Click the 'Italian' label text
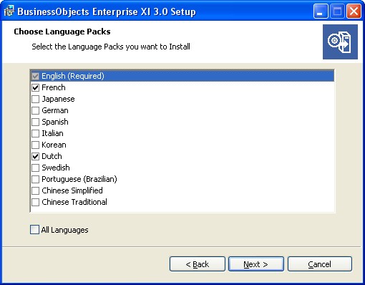The height and width of the screenshot is (285, 365). (x=52, y=133)
